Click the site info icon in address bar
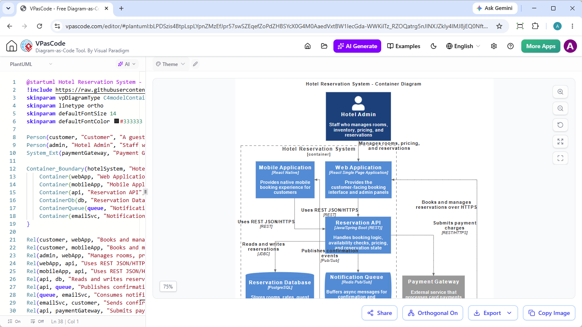The image size is (582, 327). (58, 26)
